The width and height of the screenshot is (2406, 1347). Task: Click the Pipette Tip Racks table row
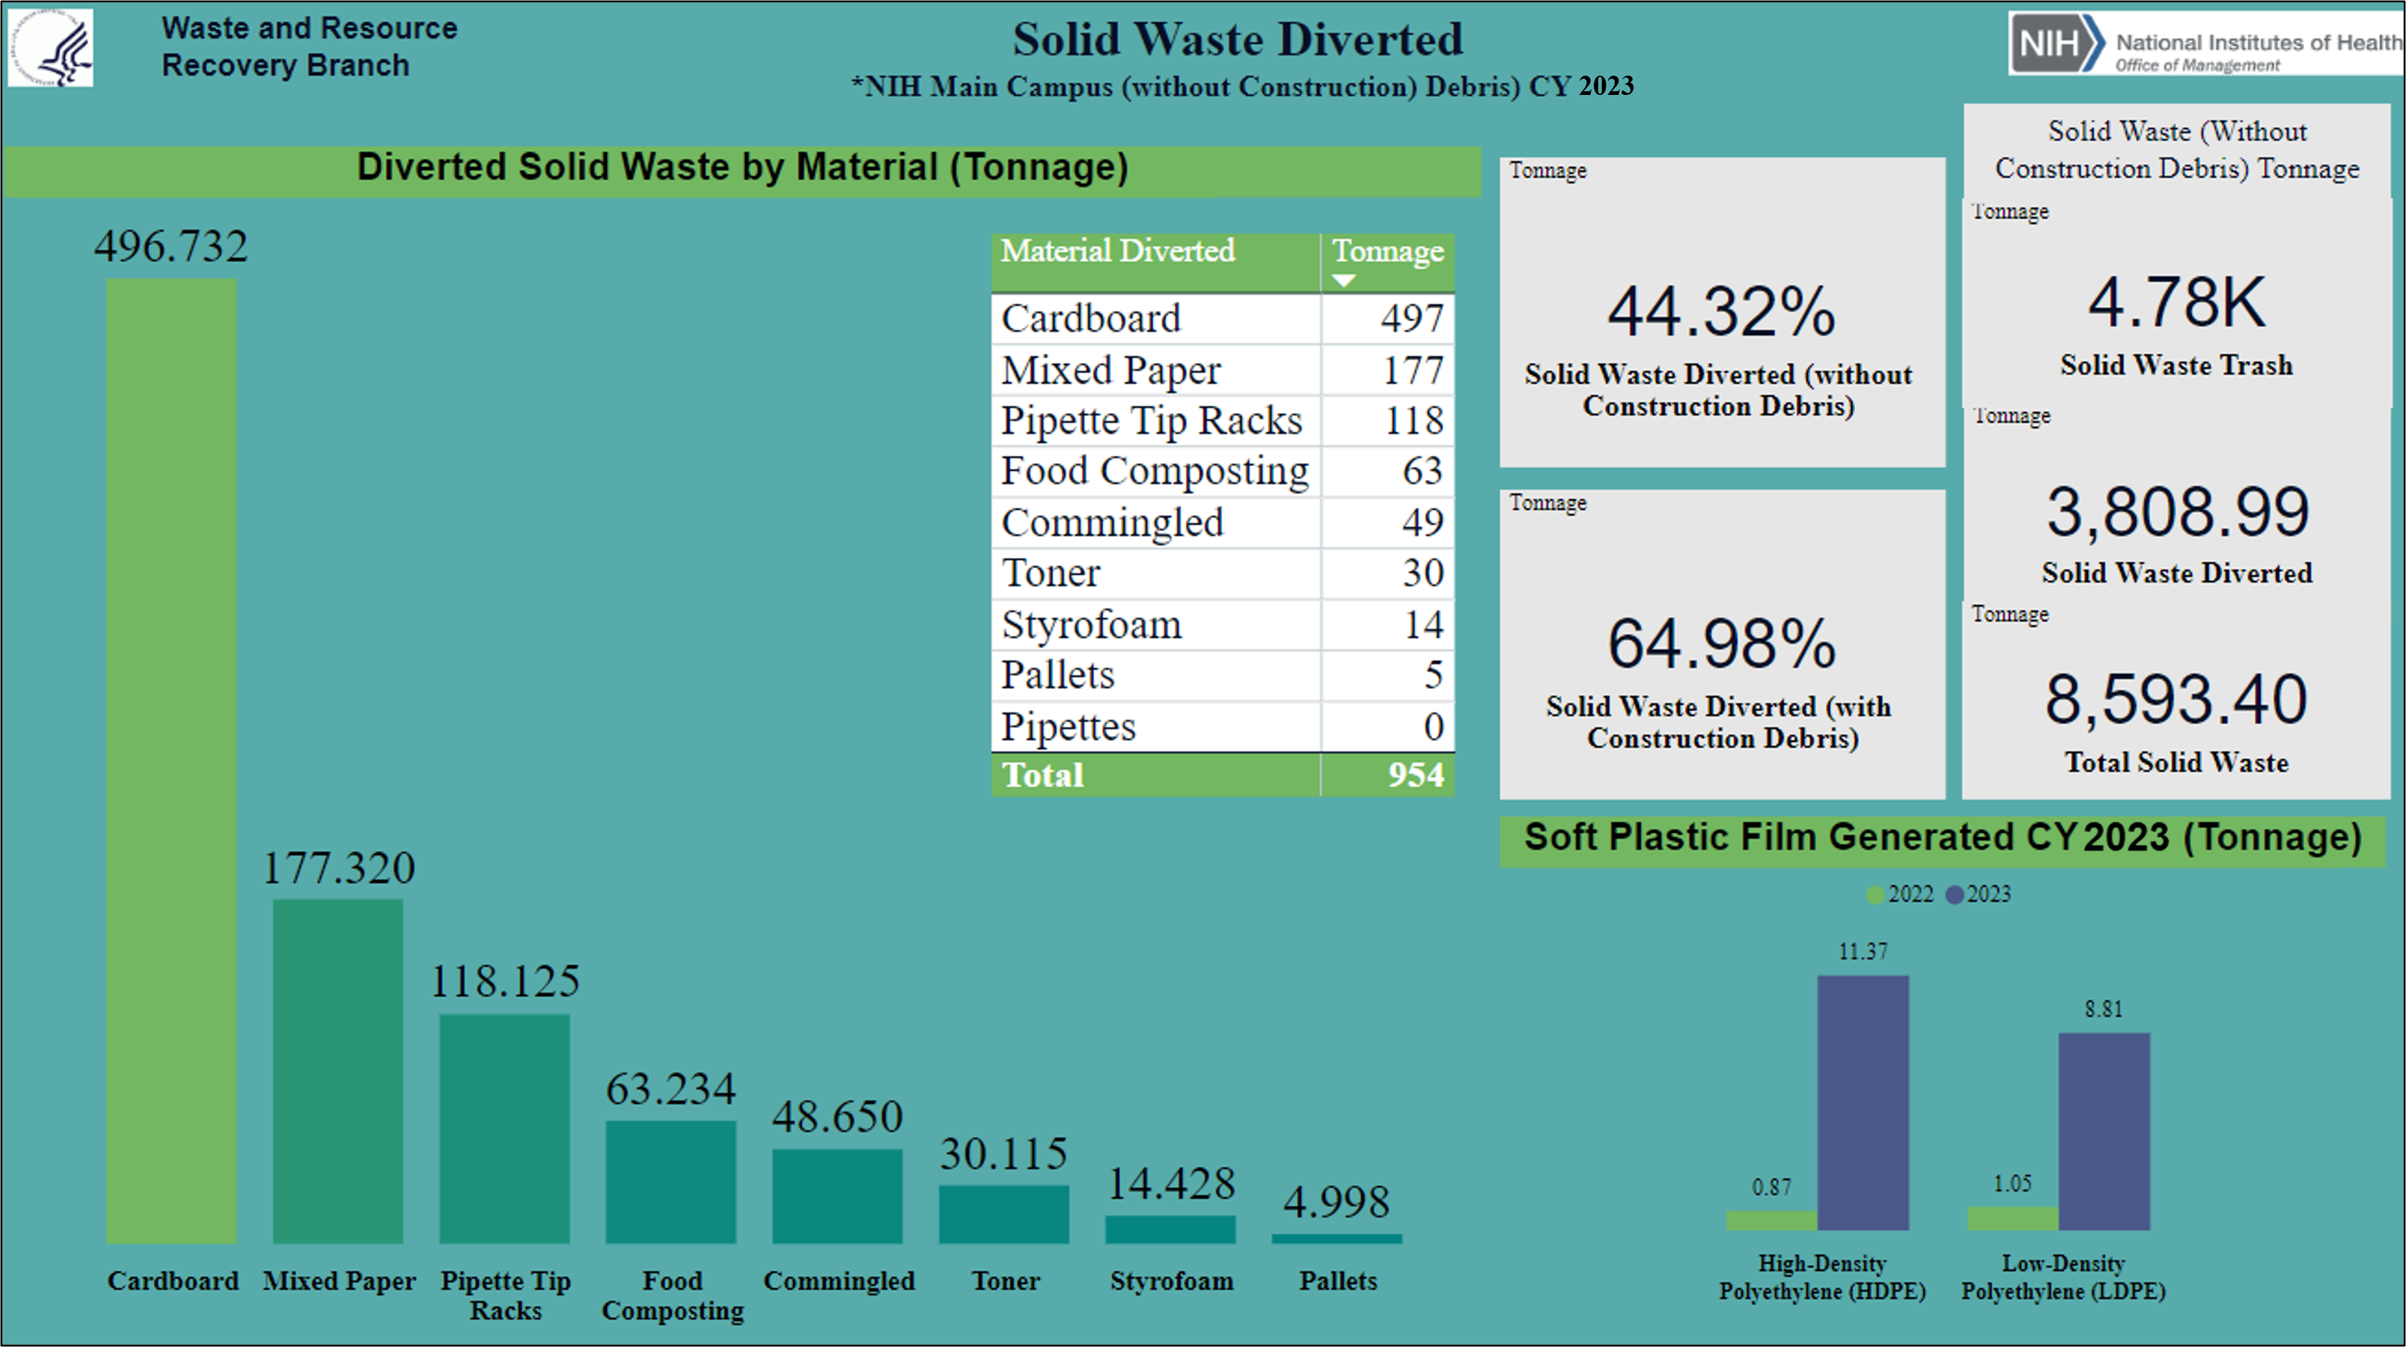pos(1223,420)
